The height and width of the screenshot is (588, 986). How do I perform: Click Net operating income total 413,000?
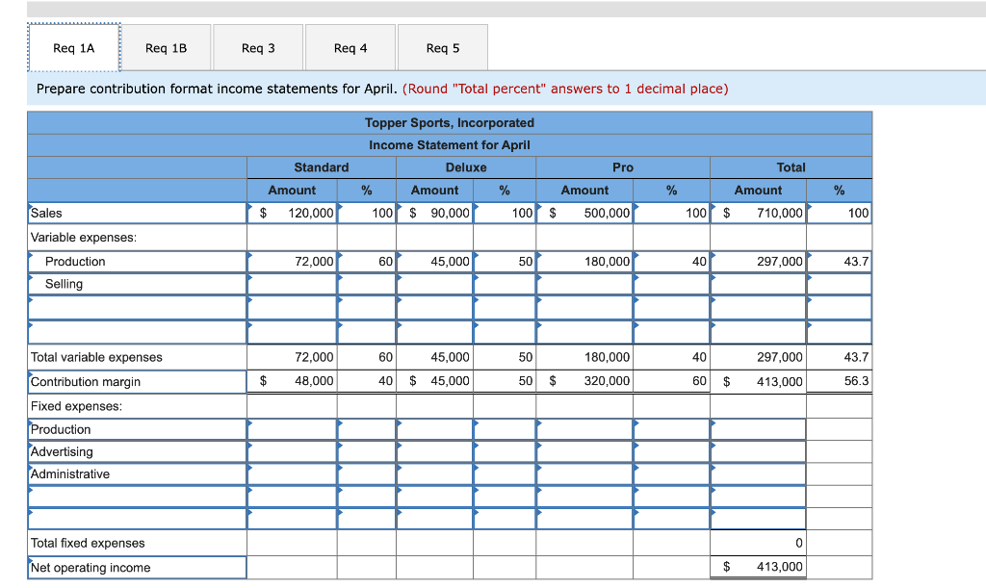(759, 567)
